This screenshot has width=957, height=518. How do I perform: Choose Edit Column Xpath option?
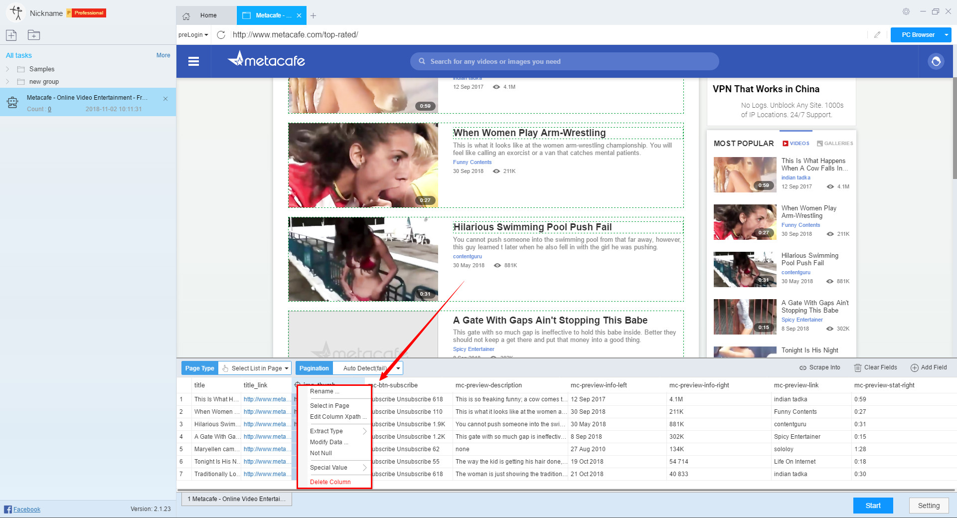click(338, 417)
